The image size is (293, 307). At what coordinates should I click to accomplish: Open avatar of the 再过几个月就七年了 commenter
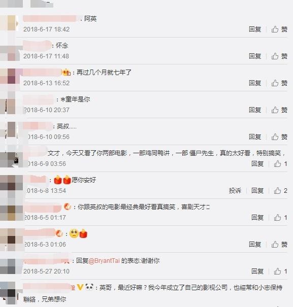pos(10,78)
